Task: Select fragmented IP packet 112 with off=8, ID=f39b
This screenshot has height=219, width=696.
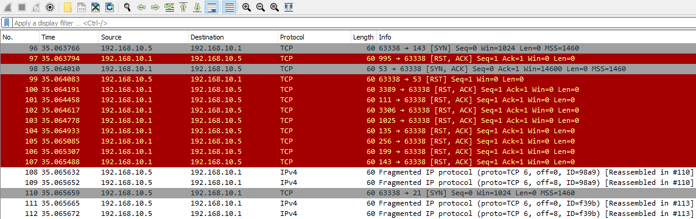Action: 348,214
